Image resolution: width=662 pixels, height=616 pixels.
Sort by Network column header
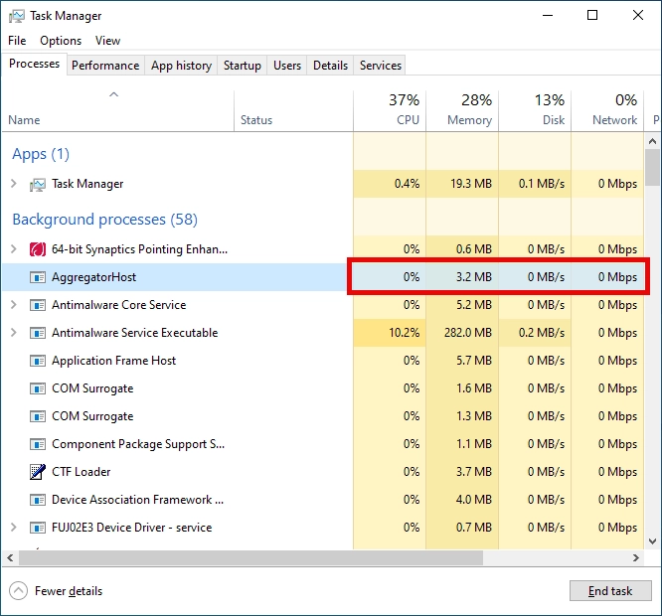[607, 110]
